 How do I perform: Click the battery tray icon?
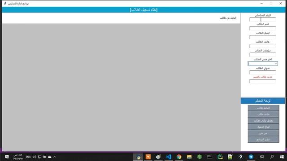point(44,157)
